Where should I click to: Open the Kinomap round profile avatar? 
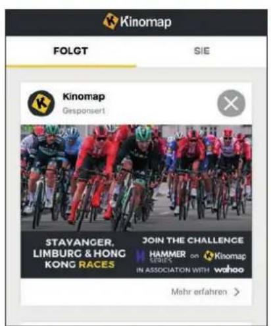coord(41,103)
